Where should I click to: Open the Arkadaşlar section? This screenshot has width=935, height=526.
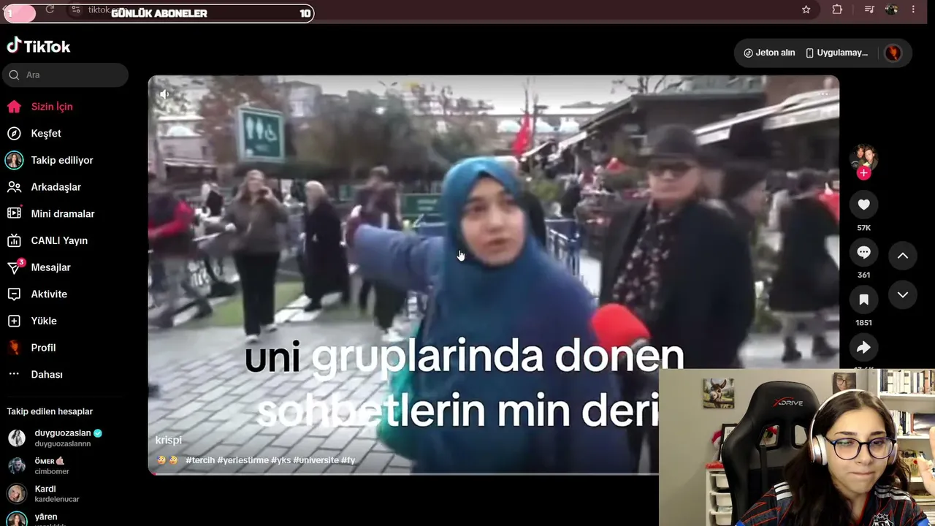click(x=56, y=187)
